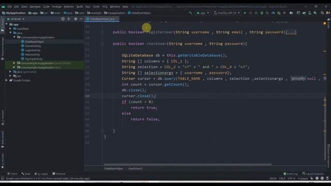
Task: Switch to the DataBaseHelper.java editor tab
Action: point(102,19)
